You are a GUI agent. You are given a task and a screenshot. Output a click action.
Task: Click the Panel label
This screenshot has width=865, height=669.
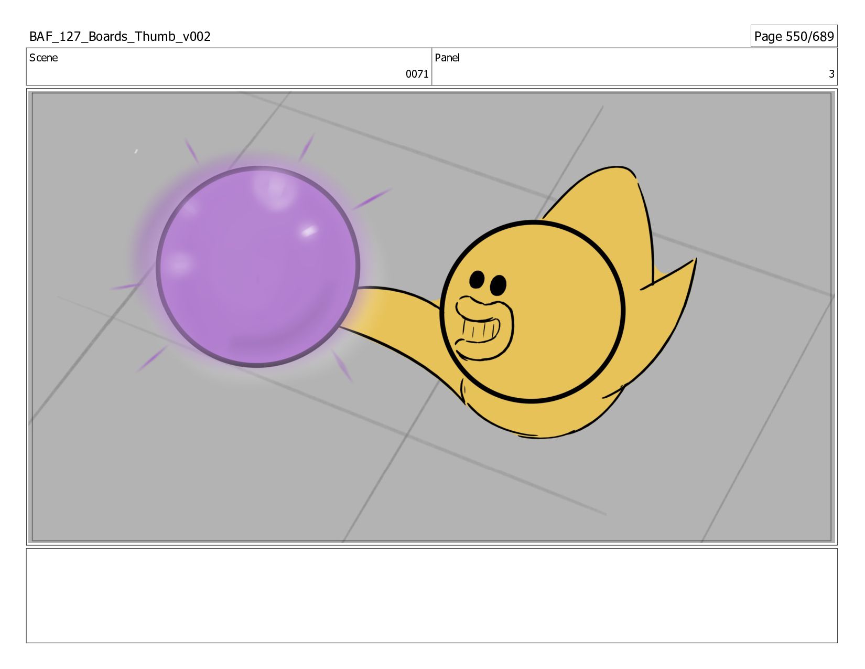coord(447,58)
